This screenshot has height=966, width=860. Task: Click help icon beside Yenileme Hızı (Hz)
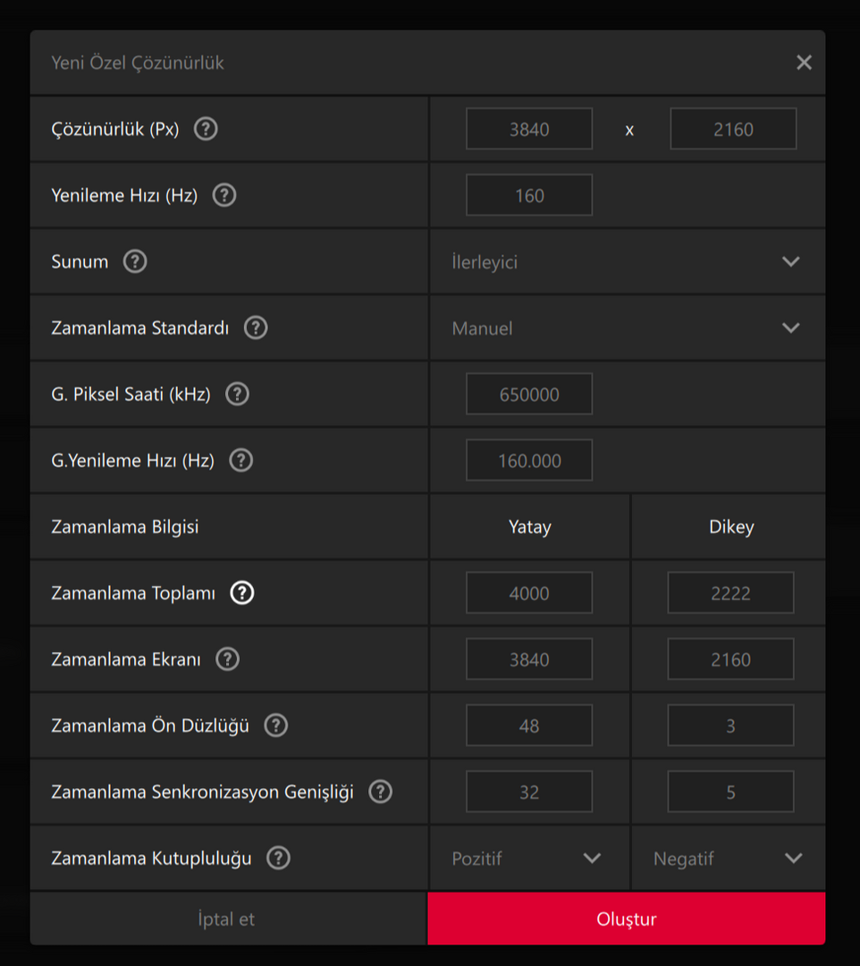pyautogui.click(x=224, y=195)
